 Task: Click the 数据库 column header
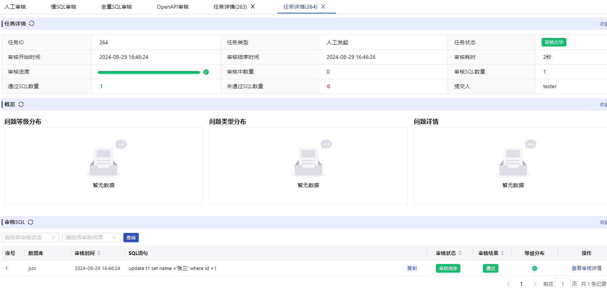(36, 253)
